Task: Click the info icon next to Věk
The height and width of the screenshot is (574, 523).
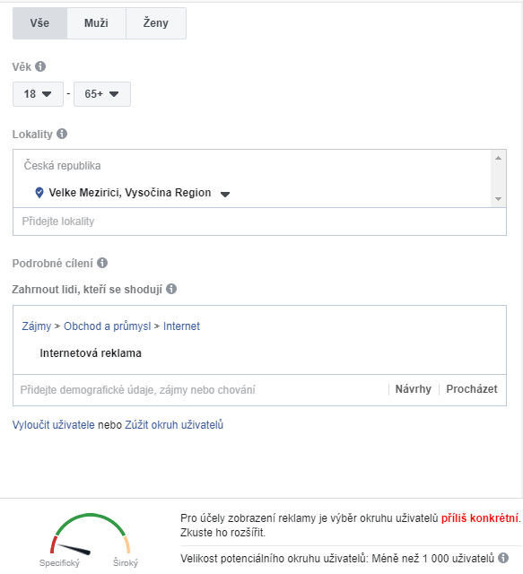Action: 40,66
